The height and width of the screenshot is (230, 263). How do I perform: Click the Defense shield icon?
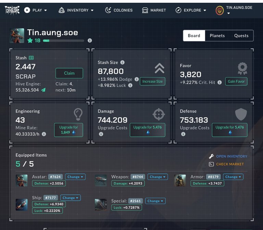pos(241,114)
